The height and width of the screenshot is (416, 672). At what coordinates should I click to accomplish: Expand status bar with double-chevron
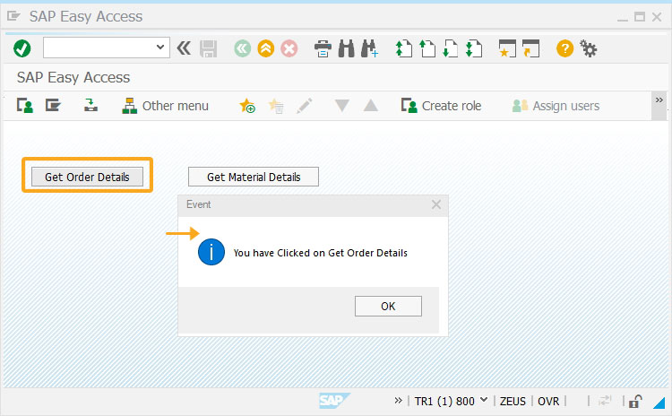[x=398, y=401]
